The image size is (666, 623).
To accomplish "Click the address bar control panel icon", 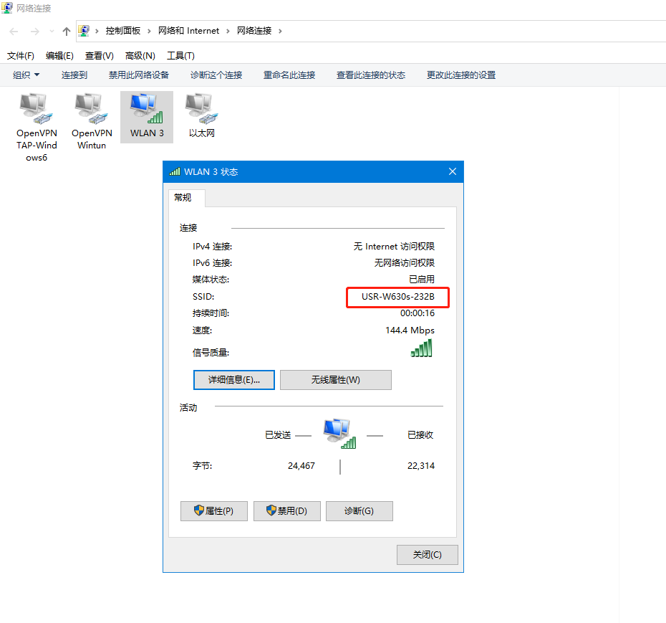I will [x=85, y=31].
